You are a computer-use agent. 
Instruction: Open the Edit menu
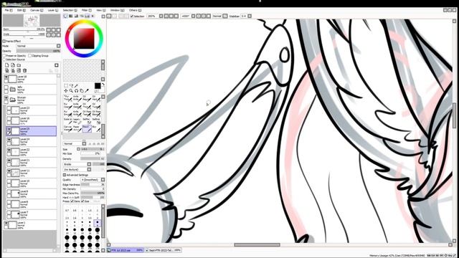click(21, 10)
